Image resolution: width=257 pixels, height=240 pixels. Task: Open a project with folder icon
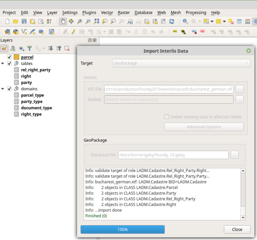click(x=15, y=21)
